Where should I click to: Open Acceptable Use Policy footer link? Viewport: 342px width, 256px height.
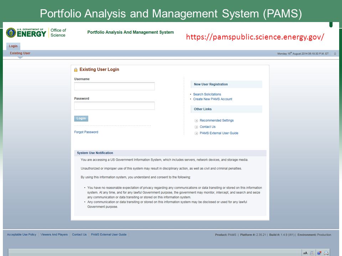(22, 235)
